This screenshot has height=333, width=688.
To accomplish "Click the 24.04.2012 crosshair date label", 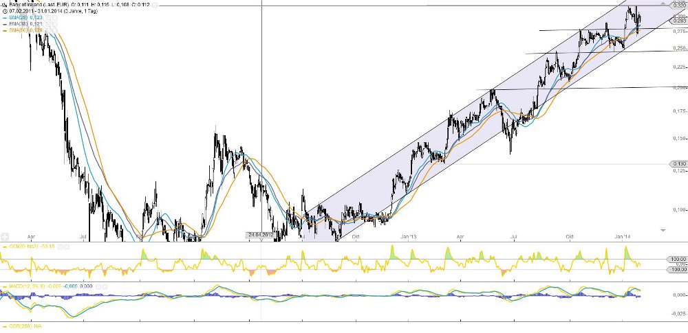I will [x=261, y=235].
